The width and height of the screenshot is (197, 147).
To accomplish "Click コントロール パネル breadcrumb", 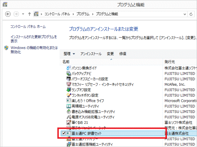I will [57, 14].
